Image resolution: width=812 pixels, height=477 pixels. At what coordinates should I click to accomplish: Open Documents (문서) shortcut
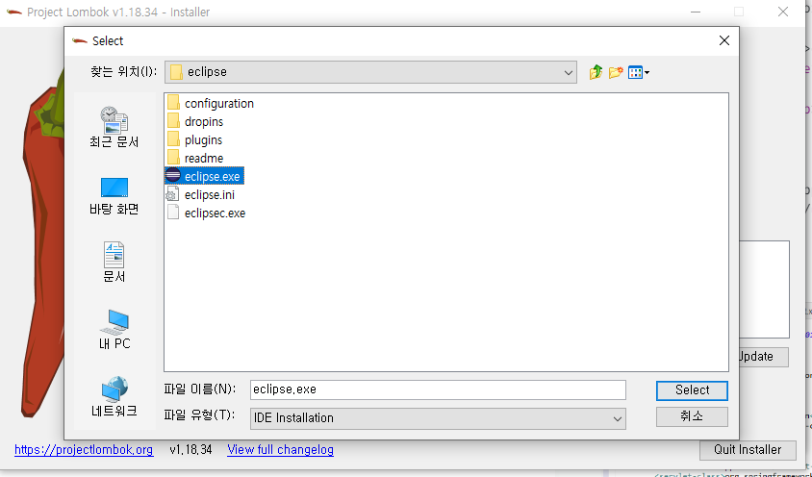point(114,263)
